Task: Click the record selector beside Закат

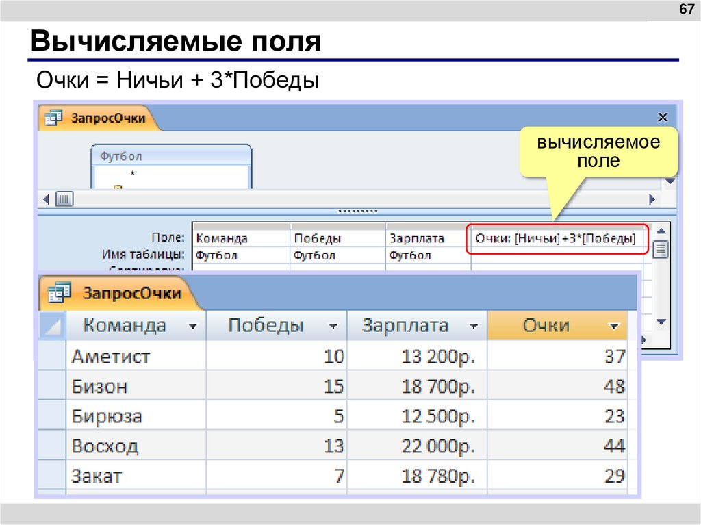Action: tap(52, 475)
